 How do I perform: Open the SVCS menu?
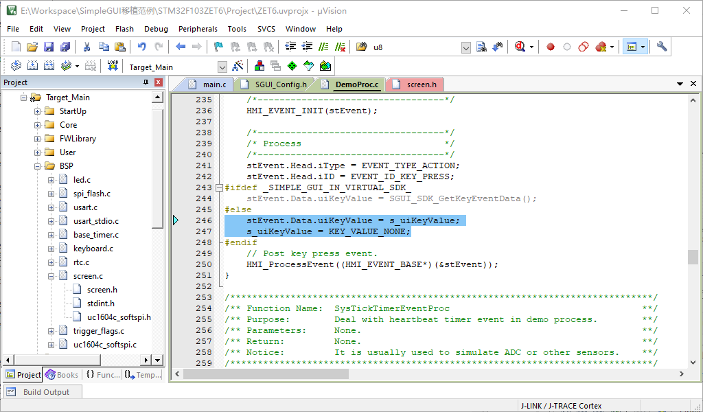[266, 29]
